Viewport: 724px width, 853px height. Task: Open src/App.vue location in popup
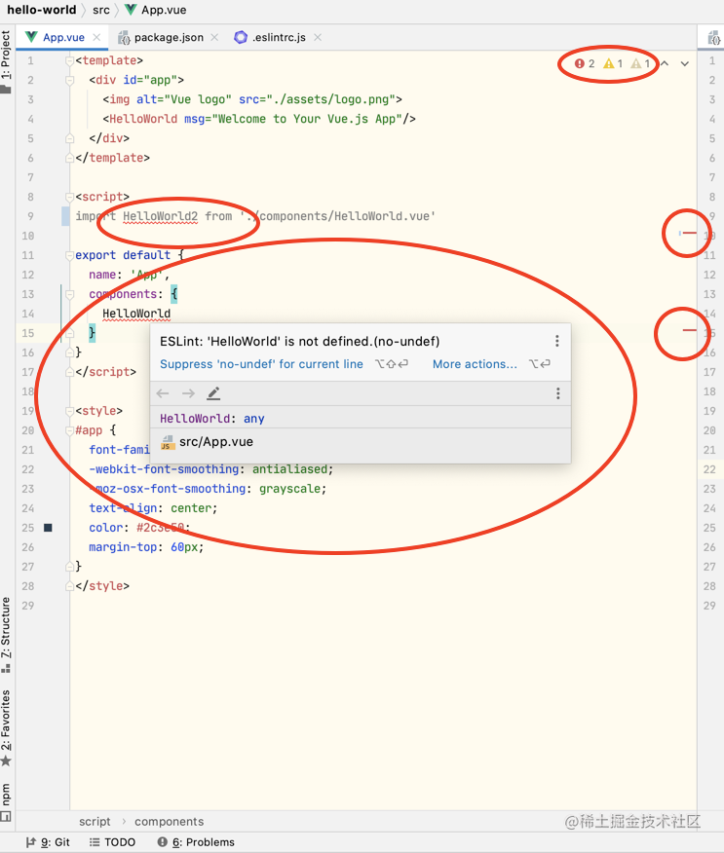216,442
